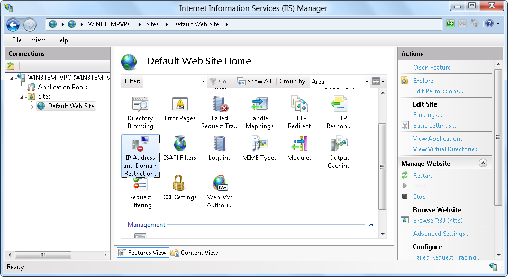508x277 pixels.
Task: Collapse the WIN8TEMPVPC server node
Action: point(12,78)
